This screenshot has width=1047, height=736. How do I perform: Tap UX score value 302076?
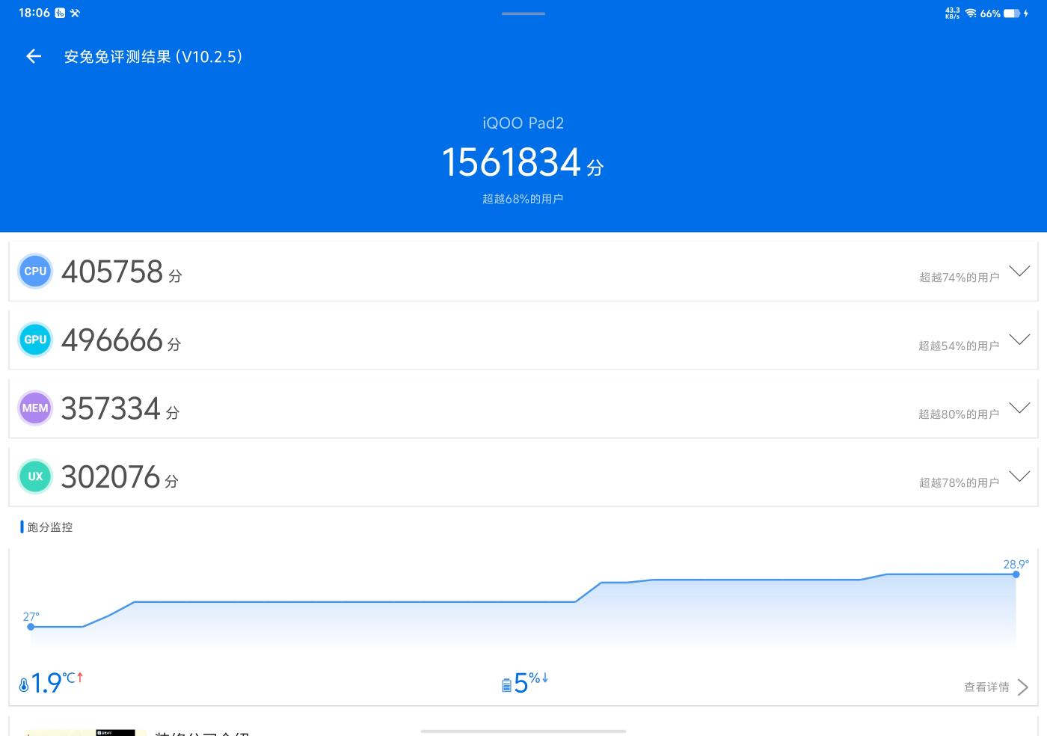[111, 476]
